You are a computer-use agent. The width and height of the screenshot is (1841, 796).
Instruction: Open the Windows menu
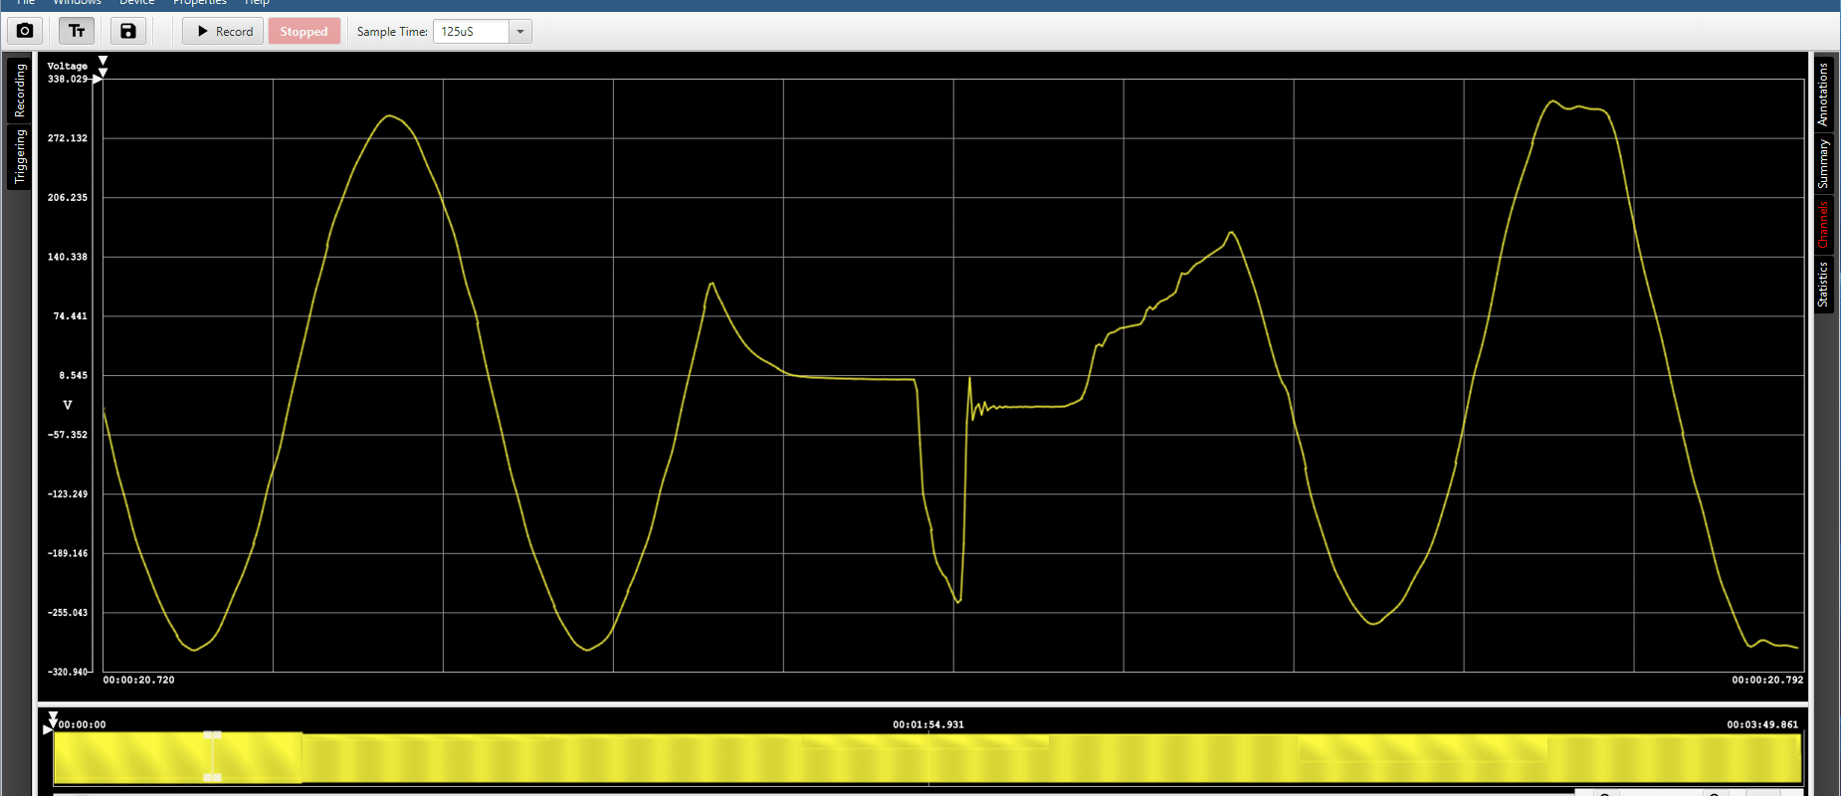pos(77,3)
